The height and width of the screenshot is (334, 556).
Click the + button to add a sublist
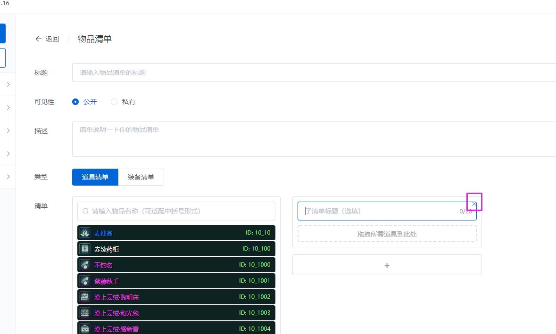tap(387, 265)
